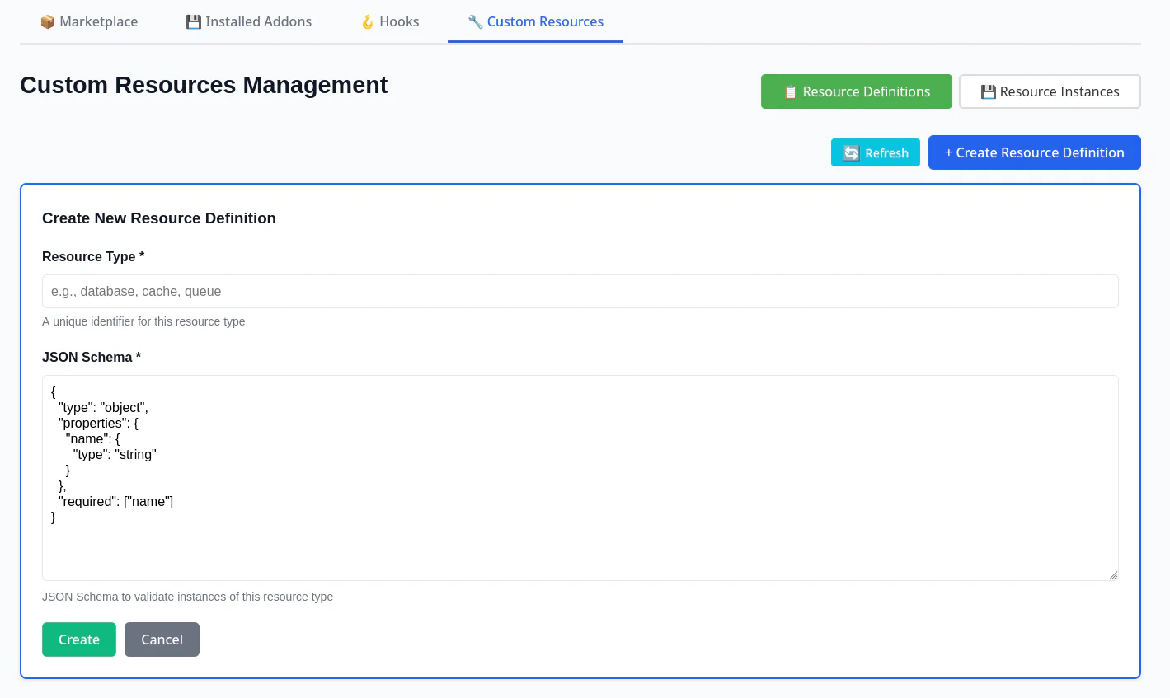Click the hook icon on Hooks tab

pyautogui.click(x=368, y=22)
